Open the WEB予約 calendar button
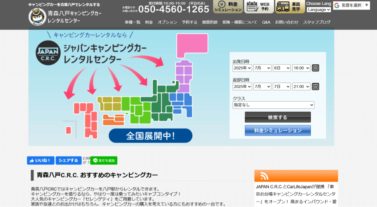Screen dimensions: 377x207 (259, 6)
